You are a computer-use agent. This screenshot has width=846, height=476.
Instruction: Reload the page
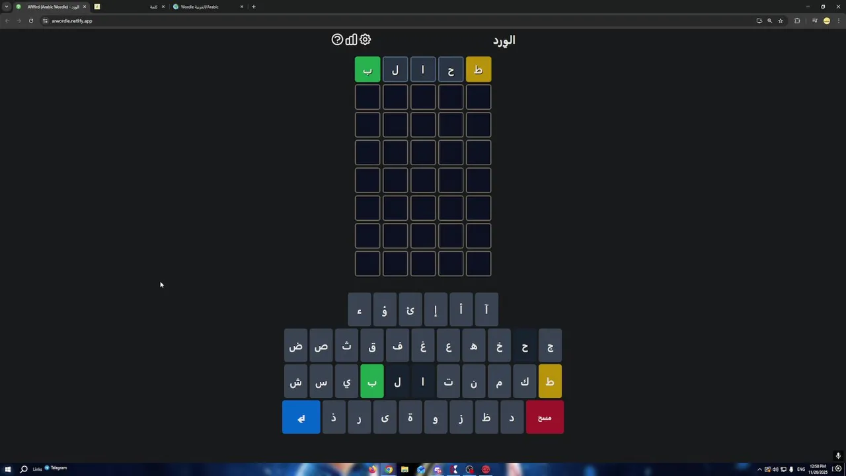(30, 20)
